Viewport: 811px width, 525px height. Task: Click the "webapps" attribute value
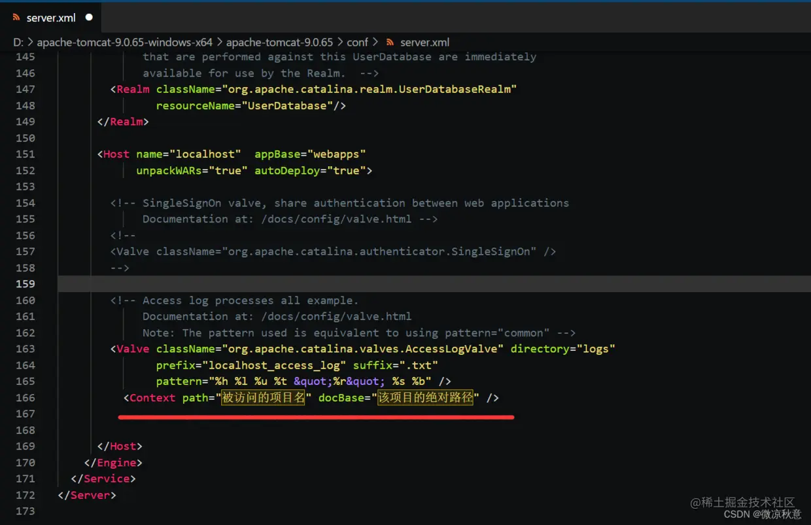[x=336, y=154]
